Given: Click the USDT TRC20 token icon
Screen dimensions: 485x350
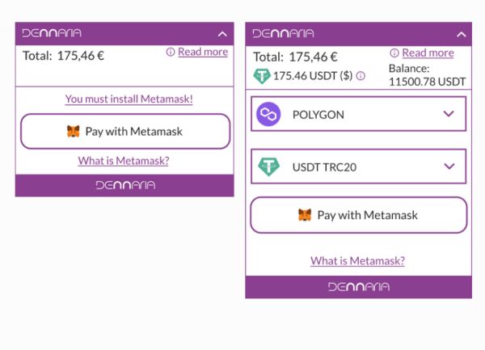Looking at the screenshot, I should pos(268,167).
